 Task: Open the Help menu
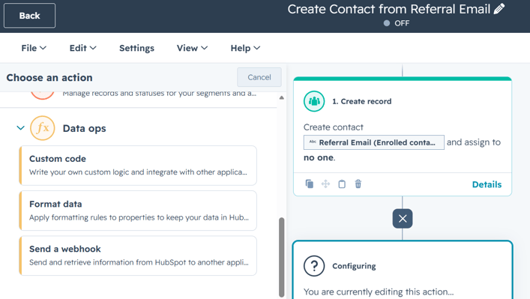click(x=245, y=48)
